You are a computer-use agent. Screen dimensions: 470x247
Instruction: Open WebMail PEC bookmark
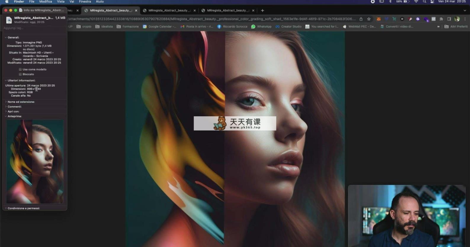pyautogui.click(x=359, y=27)
